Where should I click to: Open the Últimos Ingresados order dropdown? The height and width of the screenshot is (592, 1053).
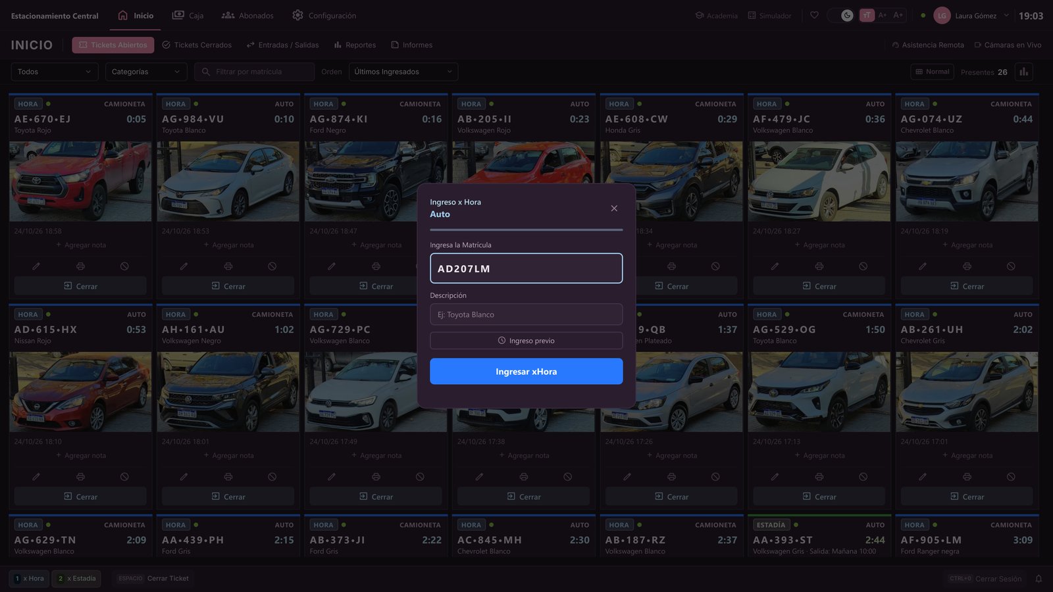click(403, 72)
